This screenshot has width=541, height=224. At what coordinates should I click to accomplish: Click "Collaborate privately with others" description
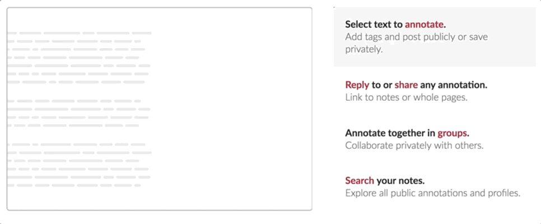[x=414, y=145]
